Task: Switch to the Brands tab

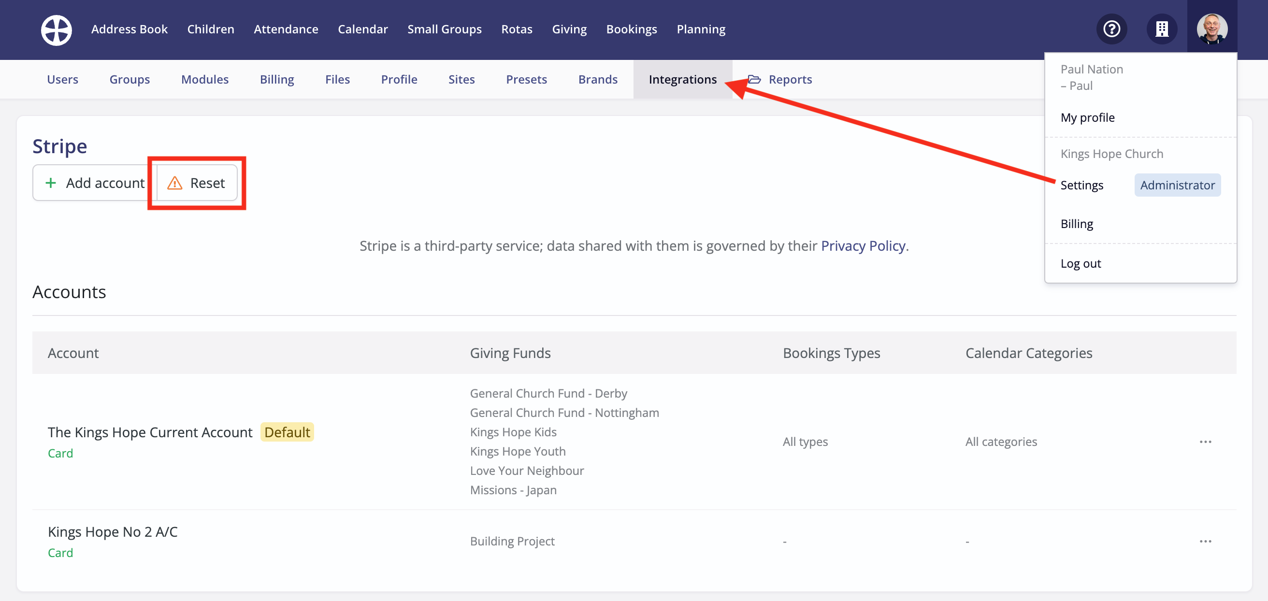Action: 598,79
